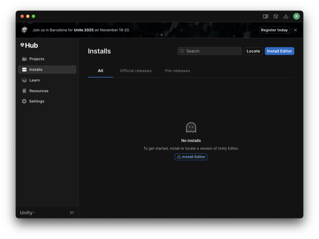Switch to the Pre-releases tab
The width and height of the screenshot is (319, 239).
(177, 71)
